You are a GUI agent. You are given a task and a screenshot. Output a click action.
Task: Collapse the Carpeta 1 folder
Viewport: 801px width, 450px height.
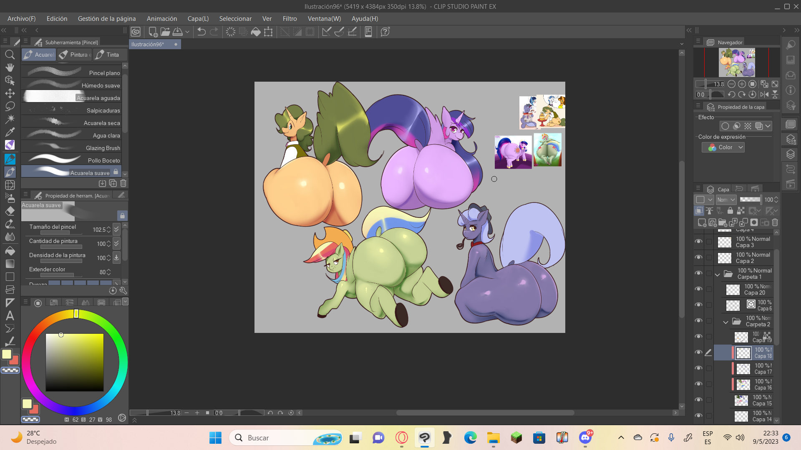click(718, 275)
